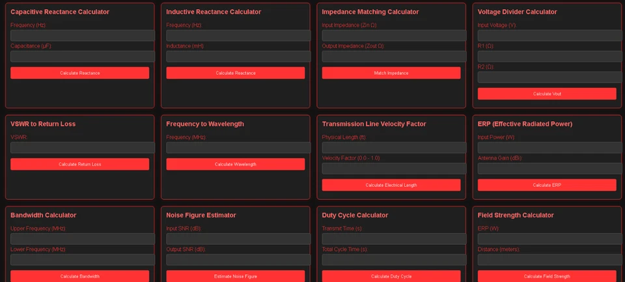Click the R2 (Ω) input field

[550, 77]
